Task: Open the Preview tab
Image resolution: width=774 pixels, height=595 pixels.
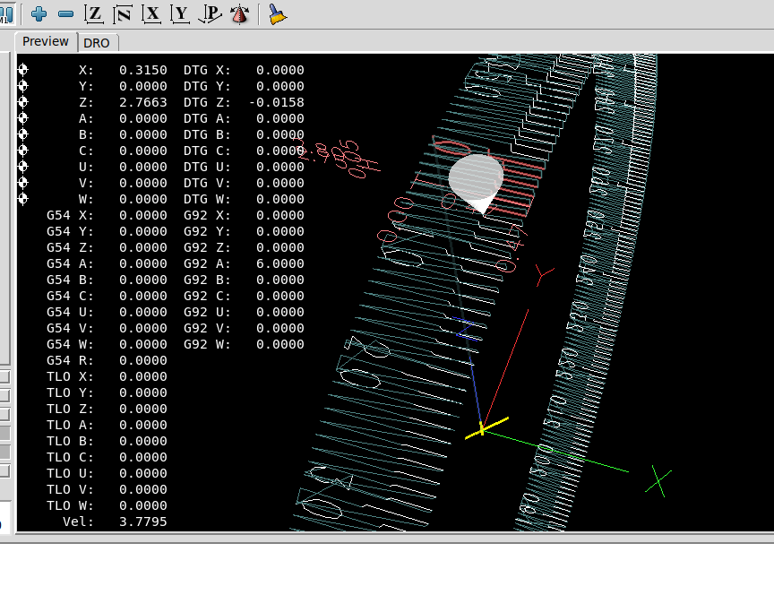Action: (x=46, y=42)
